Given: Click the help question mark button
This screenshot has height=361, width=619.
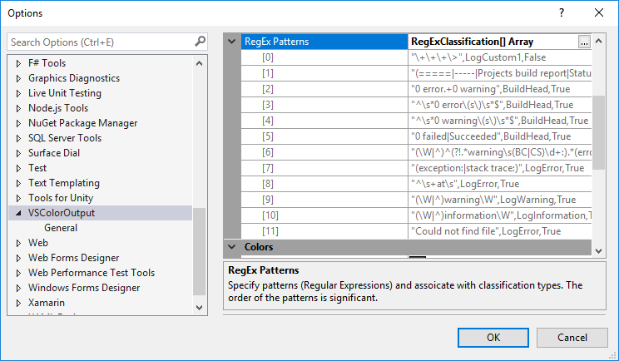Looking at the screenshot, I should tap(561, 13).
